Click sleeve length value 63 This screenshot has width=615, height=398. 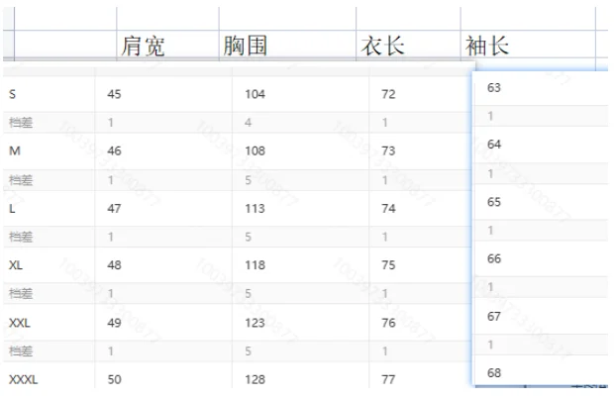494,88
